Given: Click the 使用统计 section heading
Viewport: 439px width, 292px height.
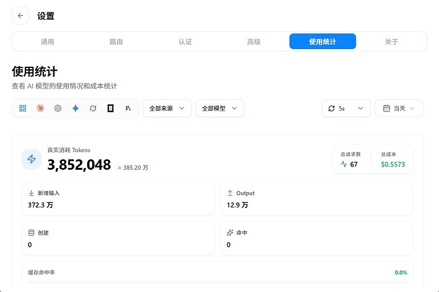Looking at the screenshot, I should point(35,72).
